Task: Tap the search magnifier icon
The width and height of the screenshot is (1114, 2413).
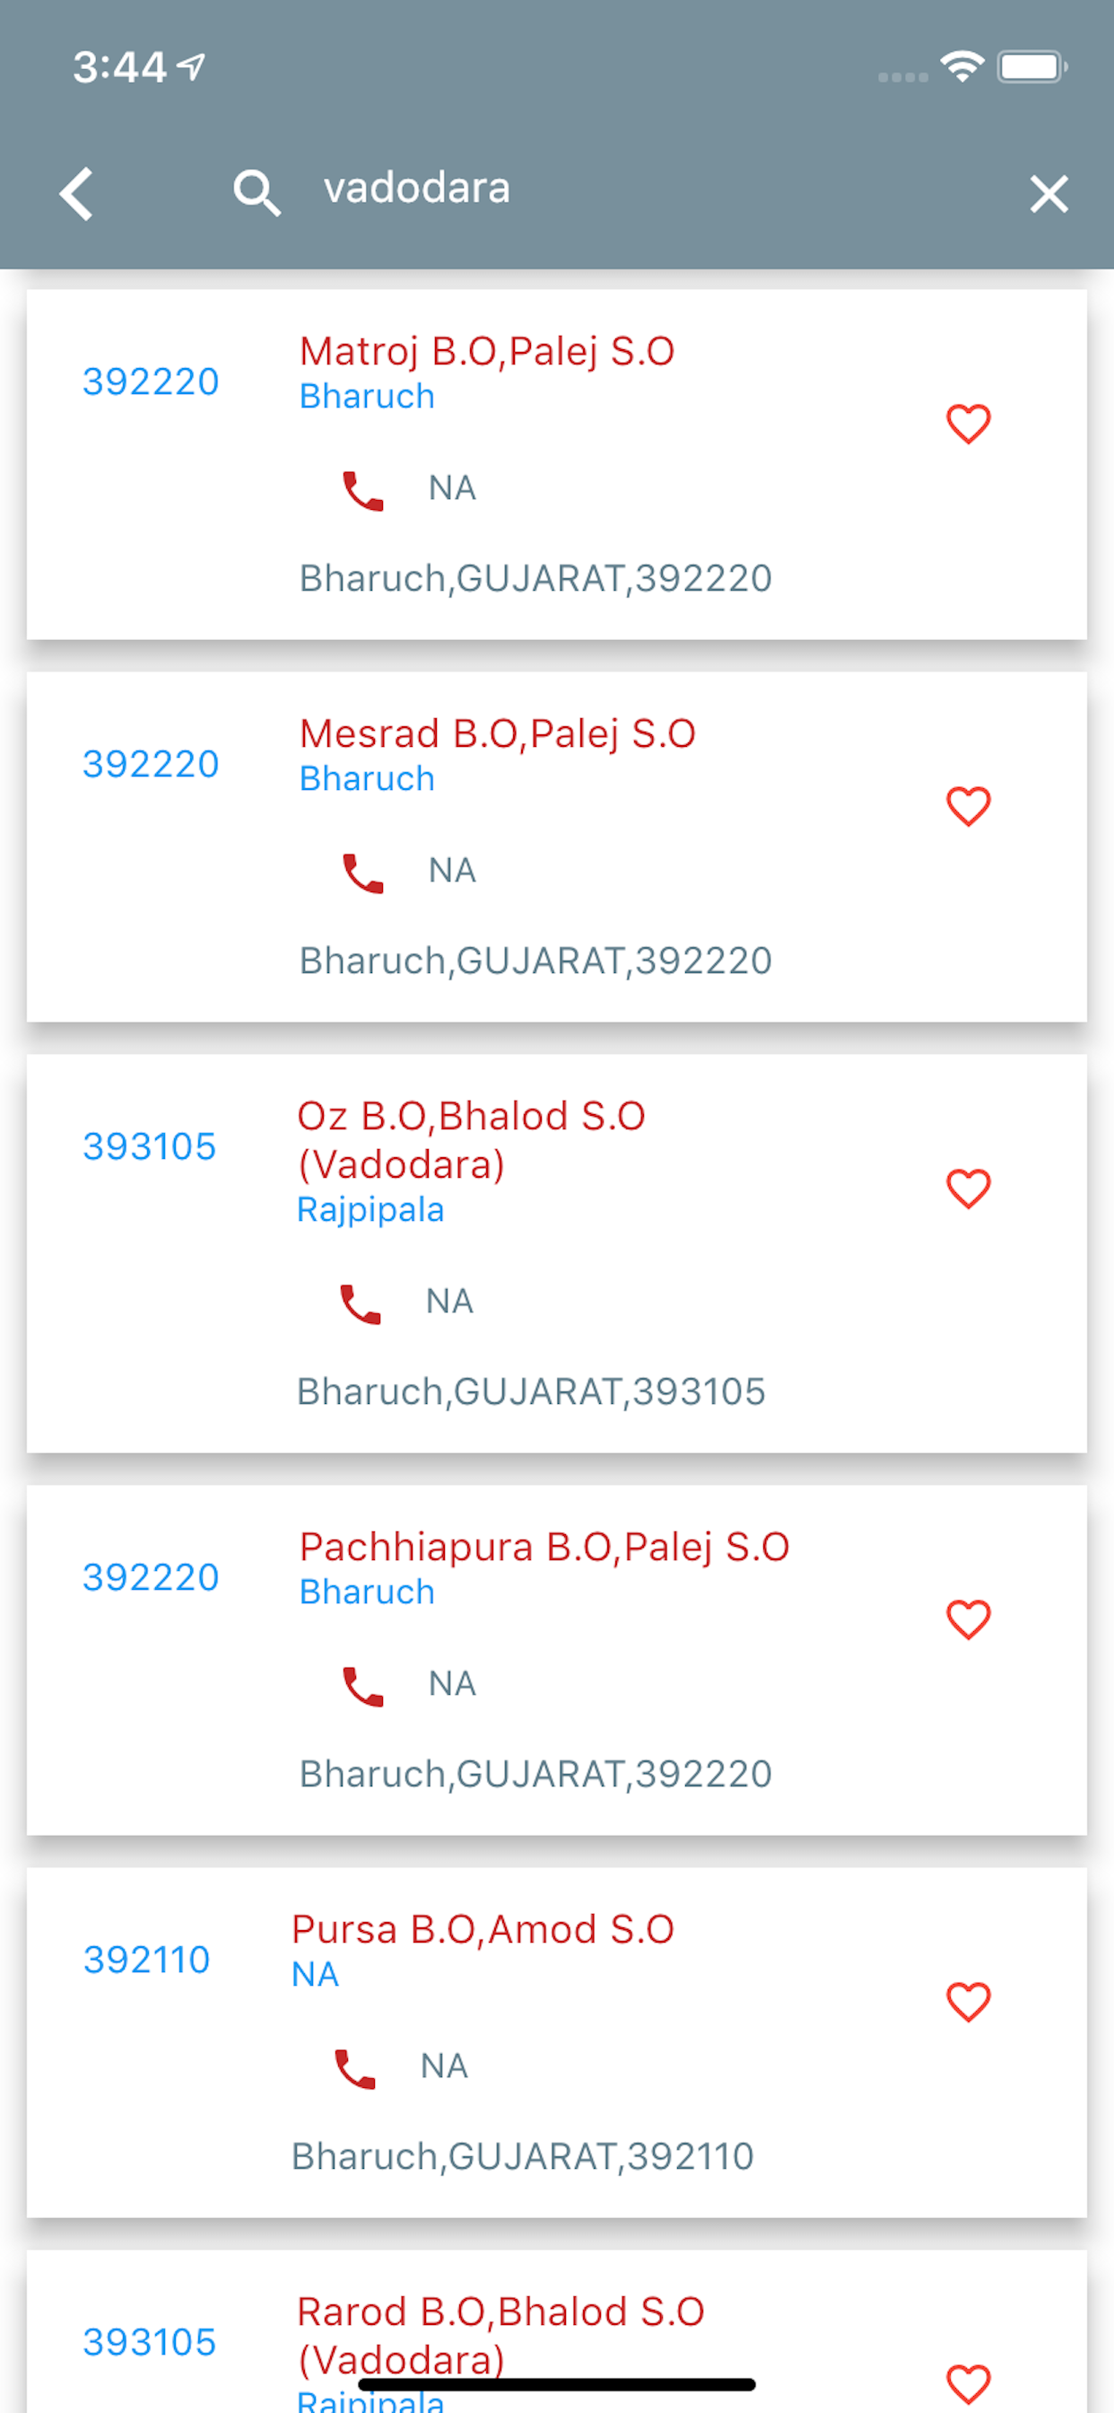Action: click(x=256, y=192)
